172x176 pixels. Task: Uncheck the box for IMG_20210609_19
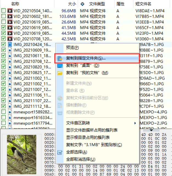[4, 50]
